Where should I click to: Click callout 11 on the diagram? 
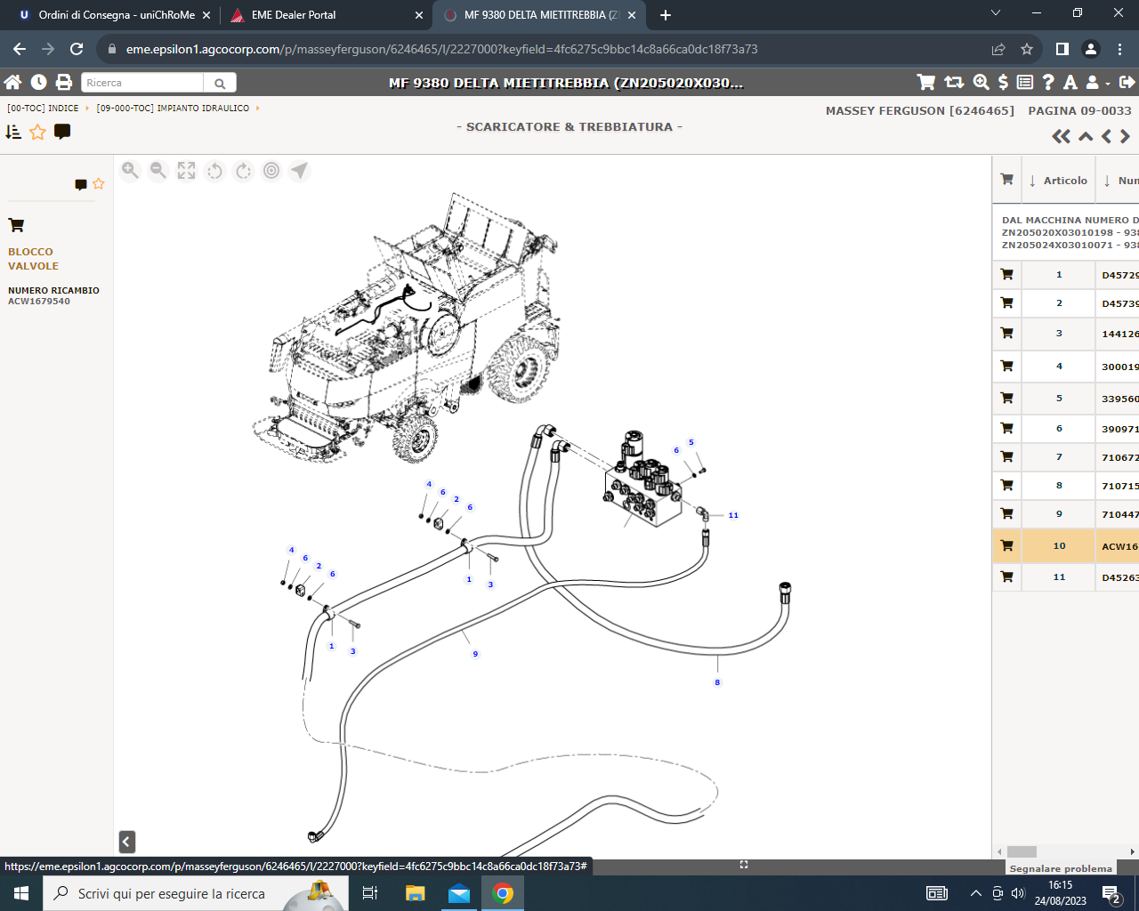733,515
